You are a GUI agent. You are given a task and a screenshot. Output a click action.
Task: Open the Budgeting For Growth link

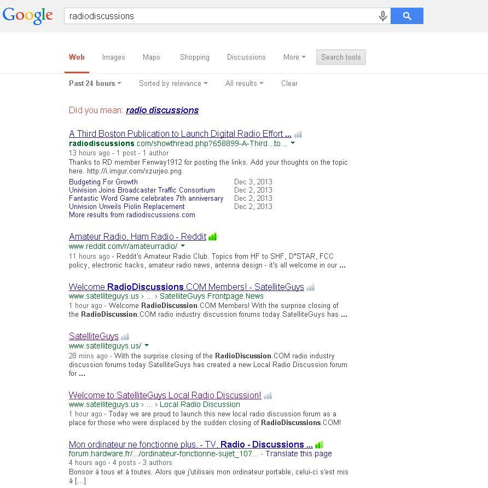[103, 182]
